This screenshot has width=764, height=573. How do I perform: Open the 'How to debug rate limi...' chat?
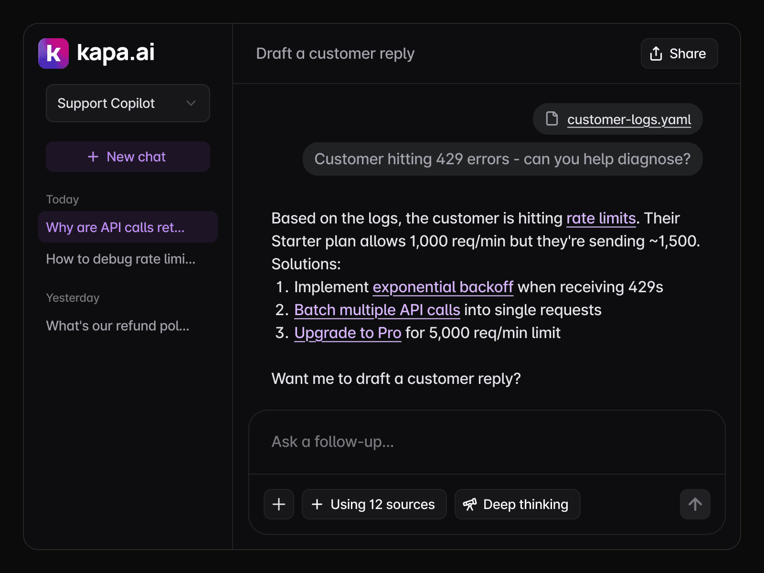(121, 259)
